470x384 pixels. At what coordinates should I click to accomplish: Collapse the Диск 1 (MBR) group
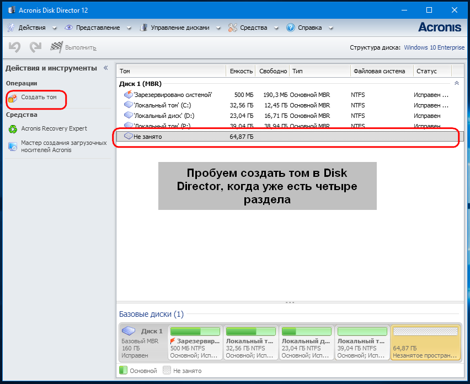(456, 83)
